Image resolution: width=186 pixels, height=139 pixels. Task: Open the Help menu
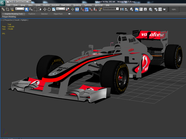(108, 5)
